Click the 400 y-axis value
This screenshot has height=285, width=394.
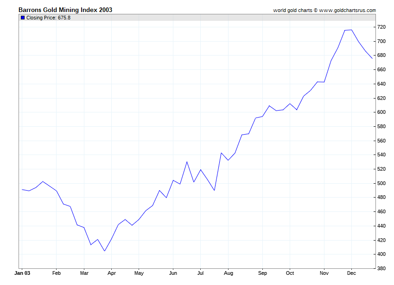click(381, 254)
